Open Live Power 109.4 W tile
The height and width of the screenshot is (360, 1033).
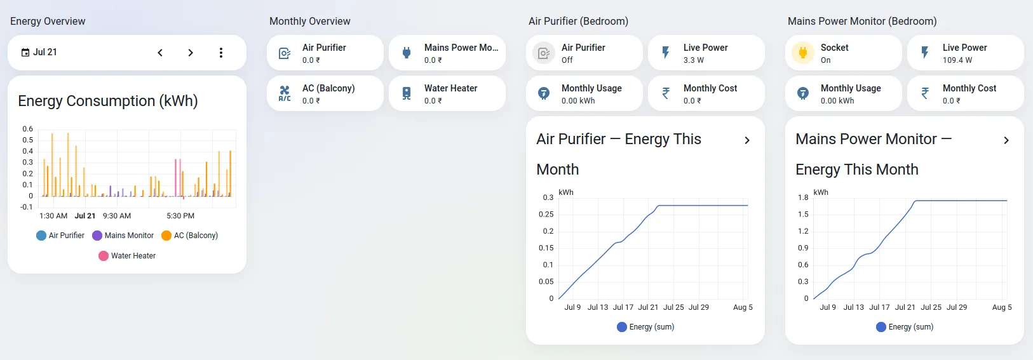[x=966, y=53]
